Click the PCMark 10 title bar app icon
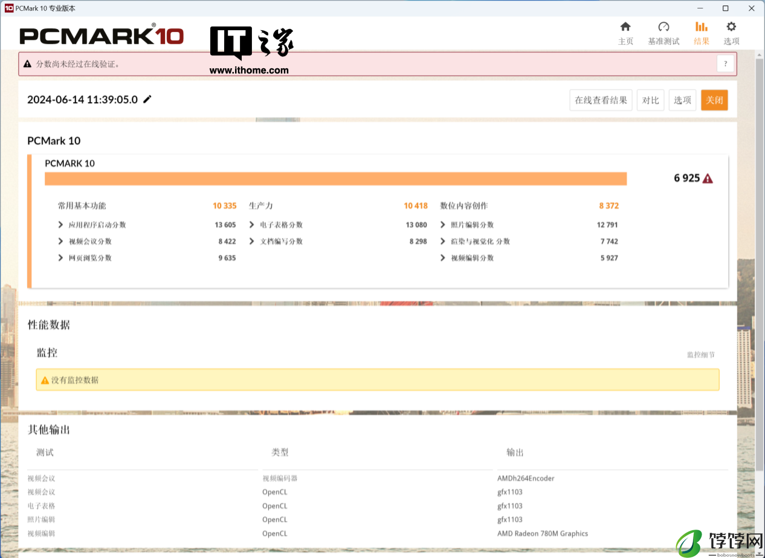Screen dimensions: 765x558 tap(8, 8)
